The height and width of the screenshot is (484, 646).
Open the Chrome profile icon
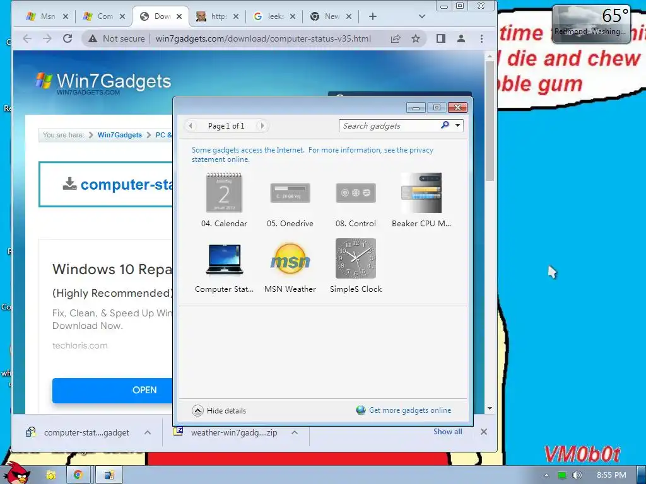tap(461, 38)
